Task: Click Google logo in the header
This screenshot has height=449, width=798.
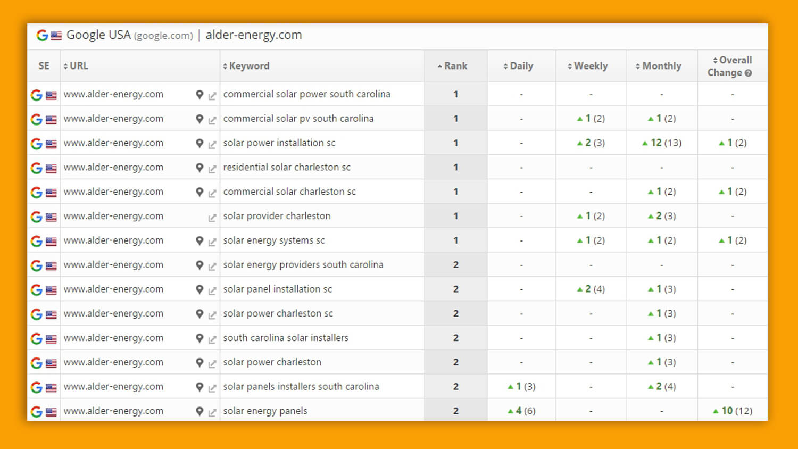Action: (42, 36)
